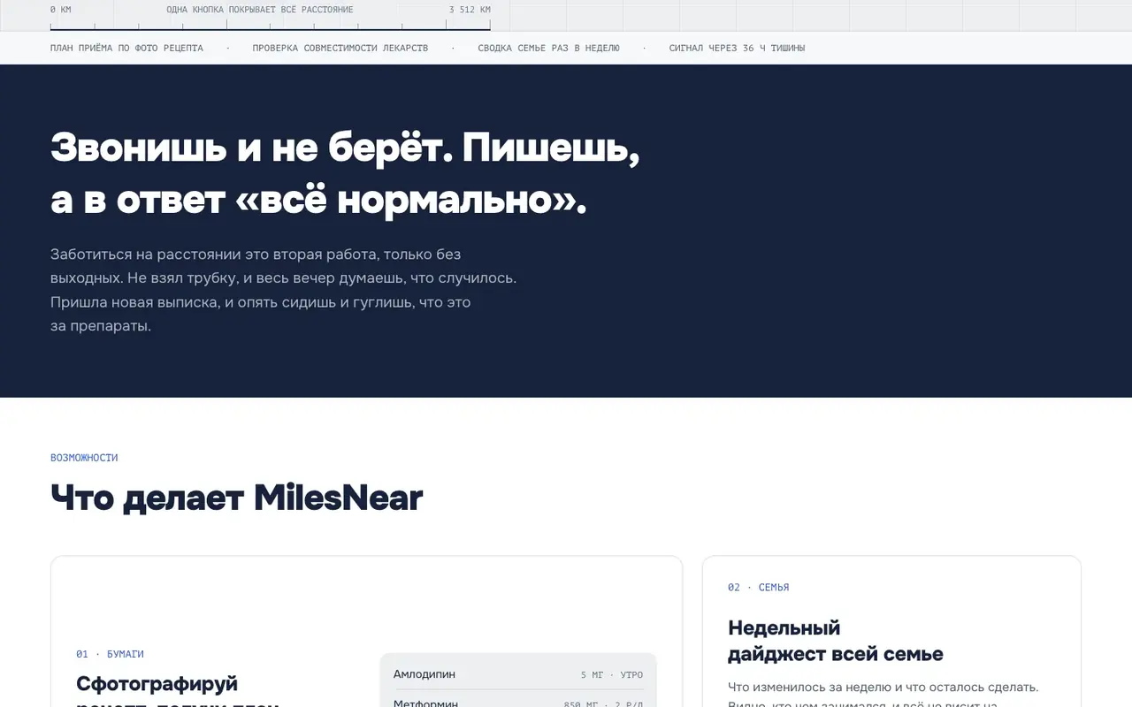Click the '02 · Семья' card label

(x=759, y=587)
